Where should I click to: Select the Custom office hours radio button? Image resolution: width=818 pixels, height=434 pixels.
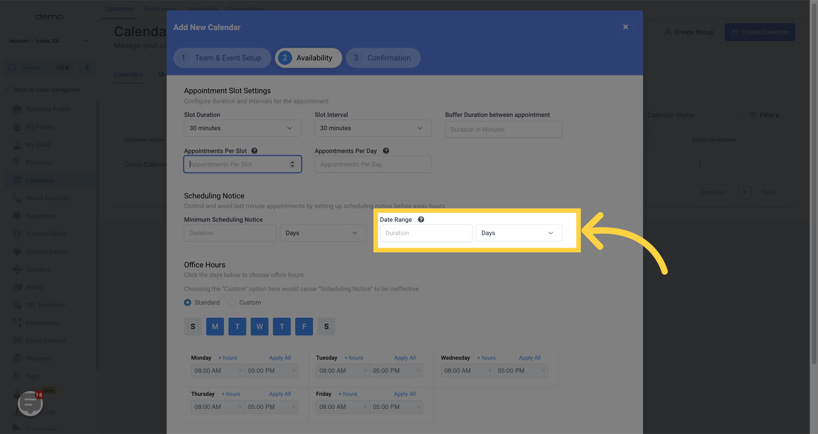pos(232,303)
